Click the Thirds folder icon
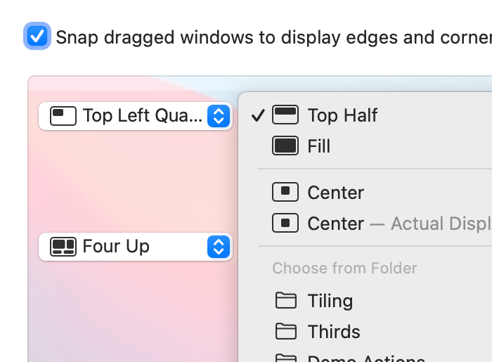This screenshot has width=492, height=362. click(x=285, y=332)
